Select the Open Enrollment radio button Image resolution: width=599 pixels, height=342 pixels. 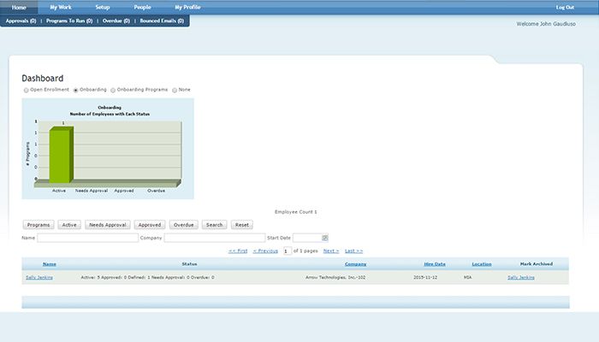(26, 90)
